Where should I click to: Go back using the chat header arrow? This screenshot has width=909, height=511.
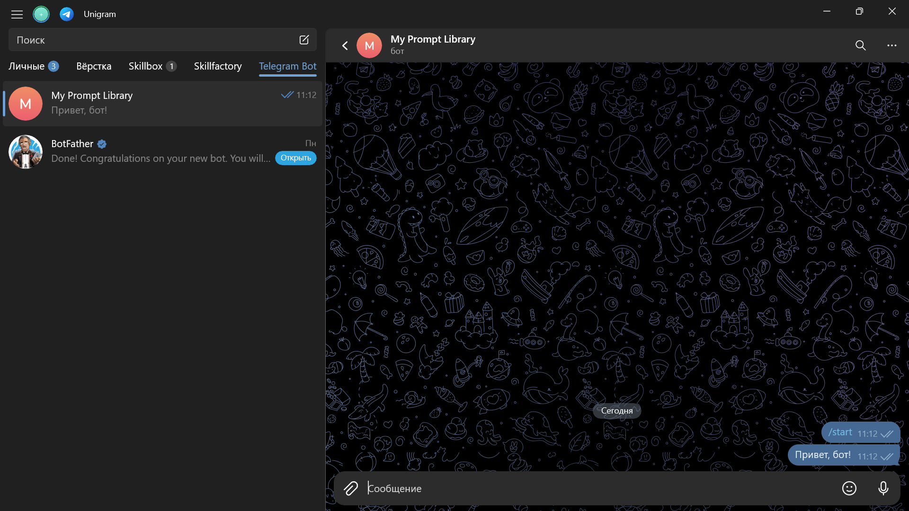[x=345, y=45]
